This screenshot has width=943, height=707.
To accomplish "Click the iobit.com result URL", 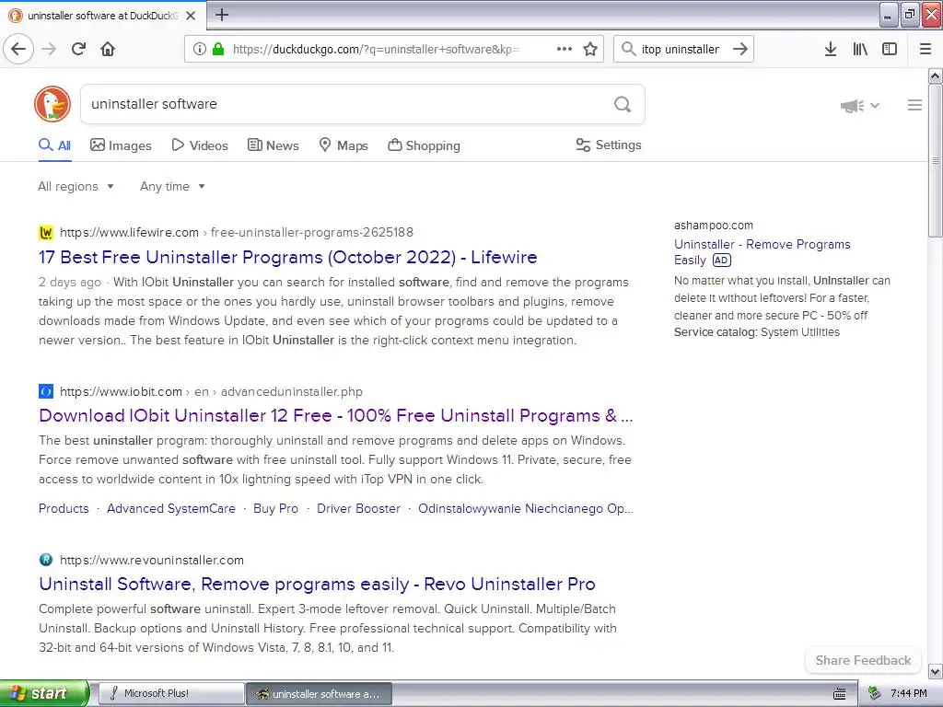I will click(211, 391).
